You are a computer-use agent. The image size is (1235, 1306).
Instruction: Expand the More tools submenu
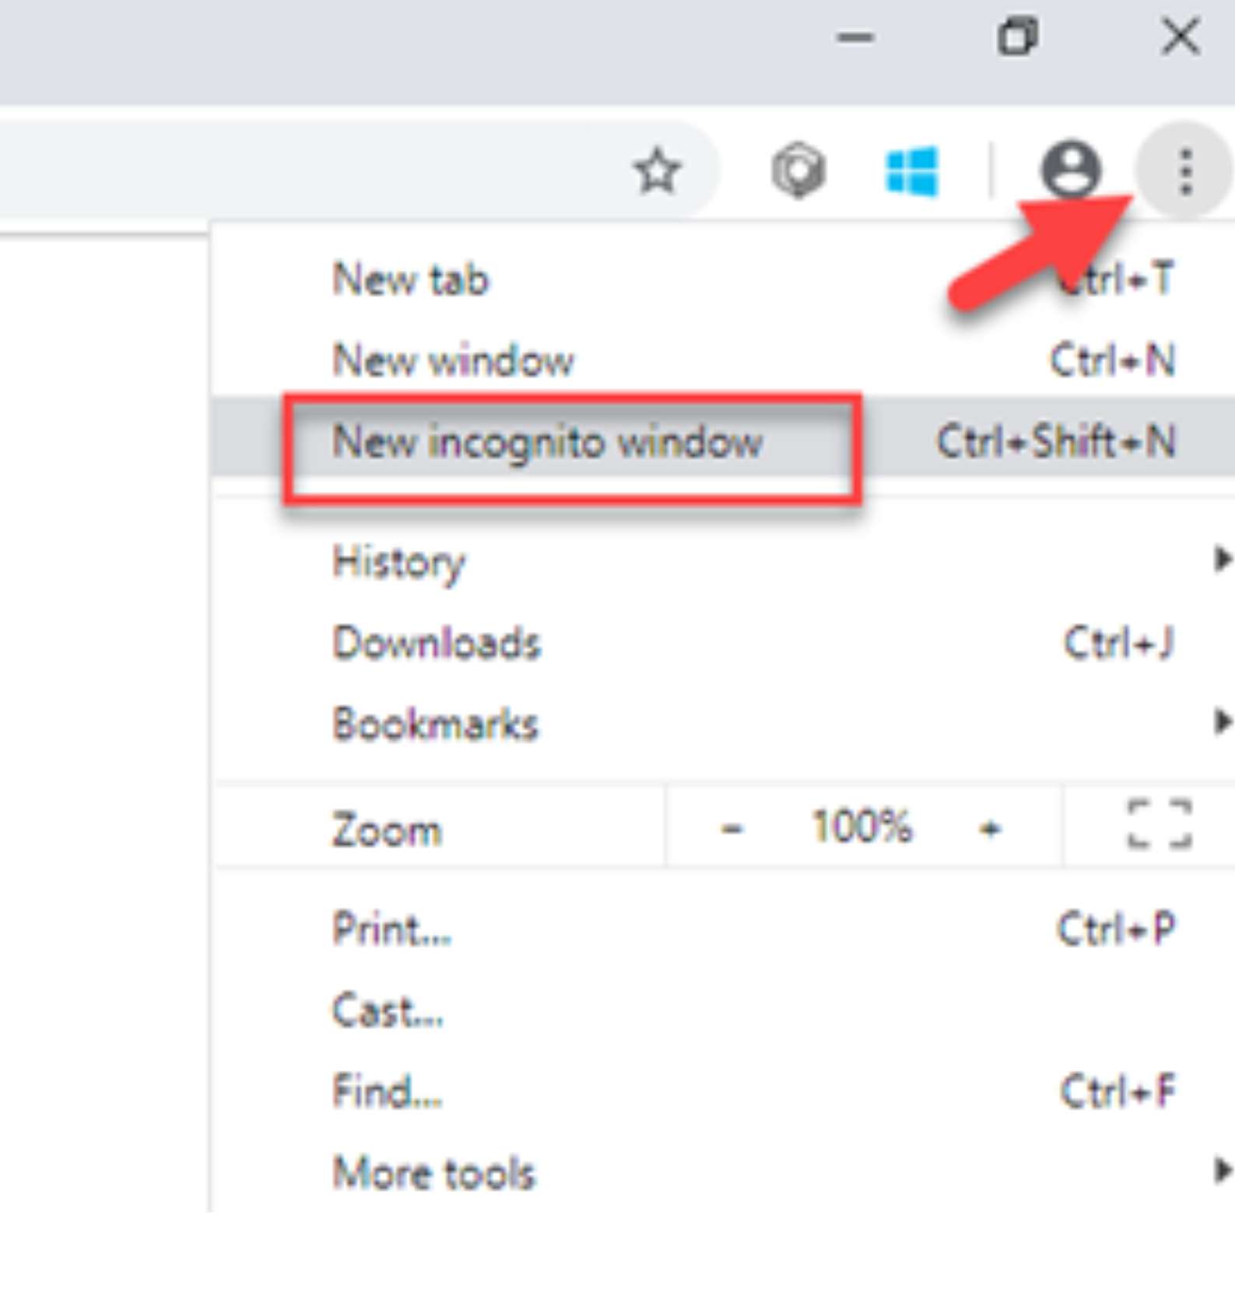pyautogui.click(x=433, y=1172)
